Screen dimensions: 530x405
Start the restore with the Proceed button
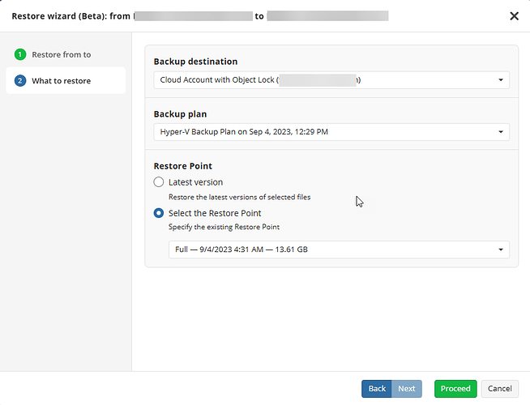click(x=455, y=389)
